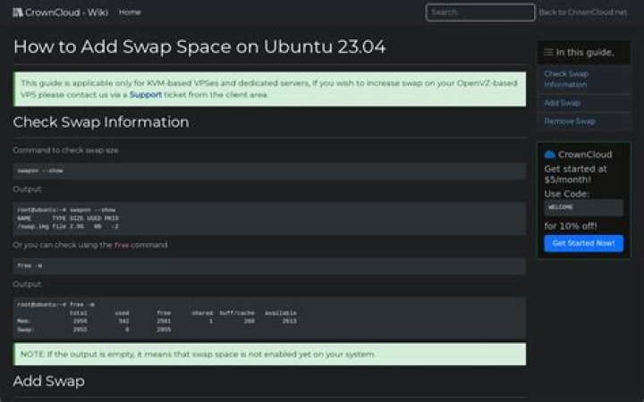Click the inline 'free' code word
The image size is (644, 402).
pyautogui.click(x=121, y=246)
